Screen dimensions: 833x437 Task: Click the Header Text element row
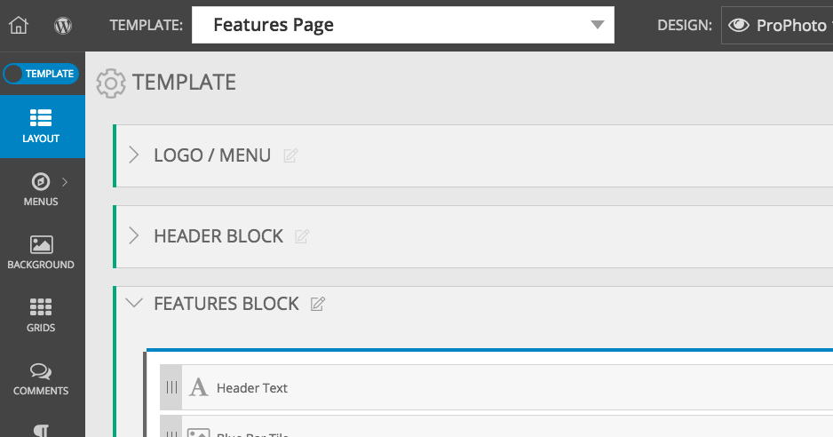click(x=496, y=387)
